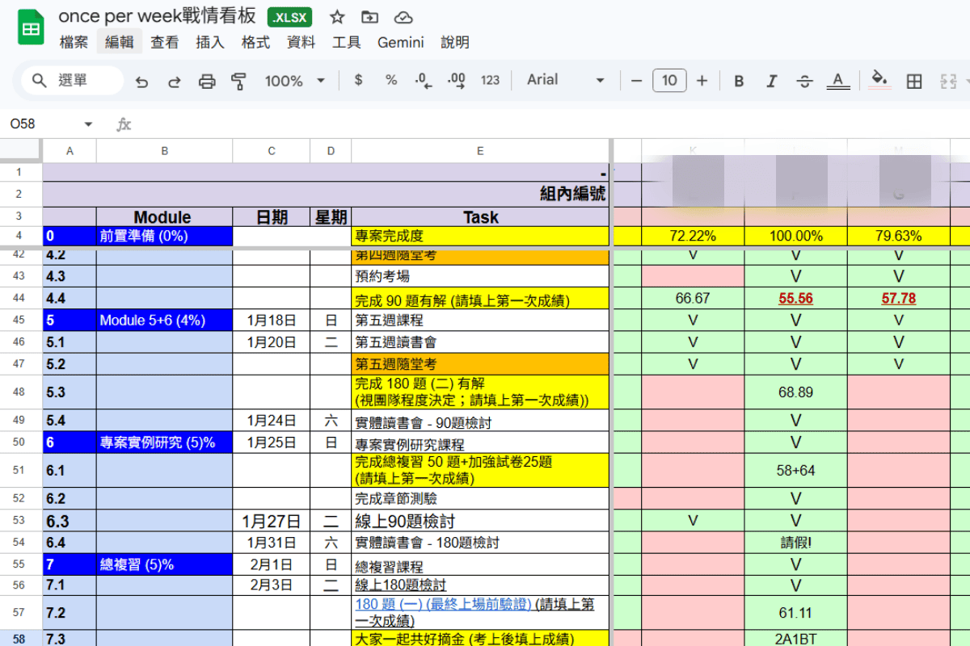The image size is (970, 646).
Task: Open the fill color picker
Action: point(879,80)
